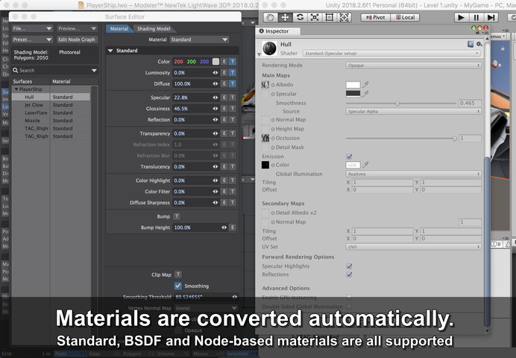Toggle Pivot handle position mode
The image size is (516, 358).
[376, 17]
